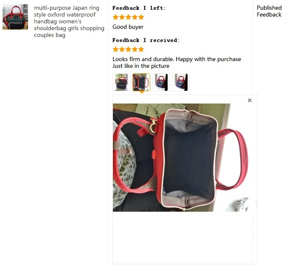
Task: Open the handbag product thumbnail
Action: click(x=15, y=17)
